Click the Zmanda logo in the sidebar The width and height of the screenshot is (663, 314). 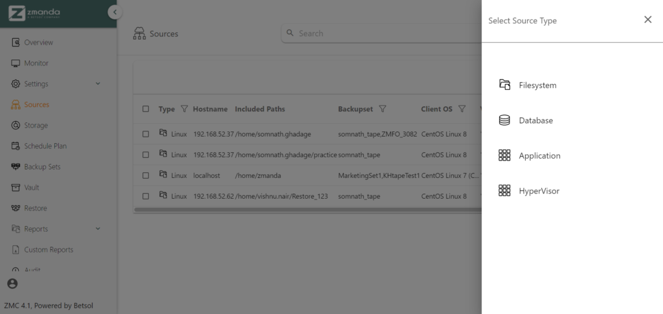click(x=34, y=13)
